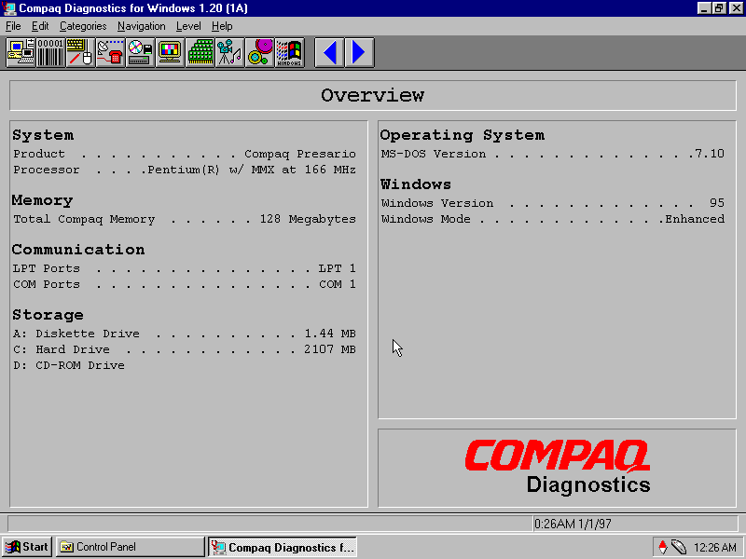Open the File menu
This screenshot has height=559, width=746.
[x=13, y=26]
